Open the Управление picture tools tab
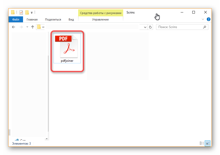The width and height of the screenshot is (220, 155). coord(100,19)
